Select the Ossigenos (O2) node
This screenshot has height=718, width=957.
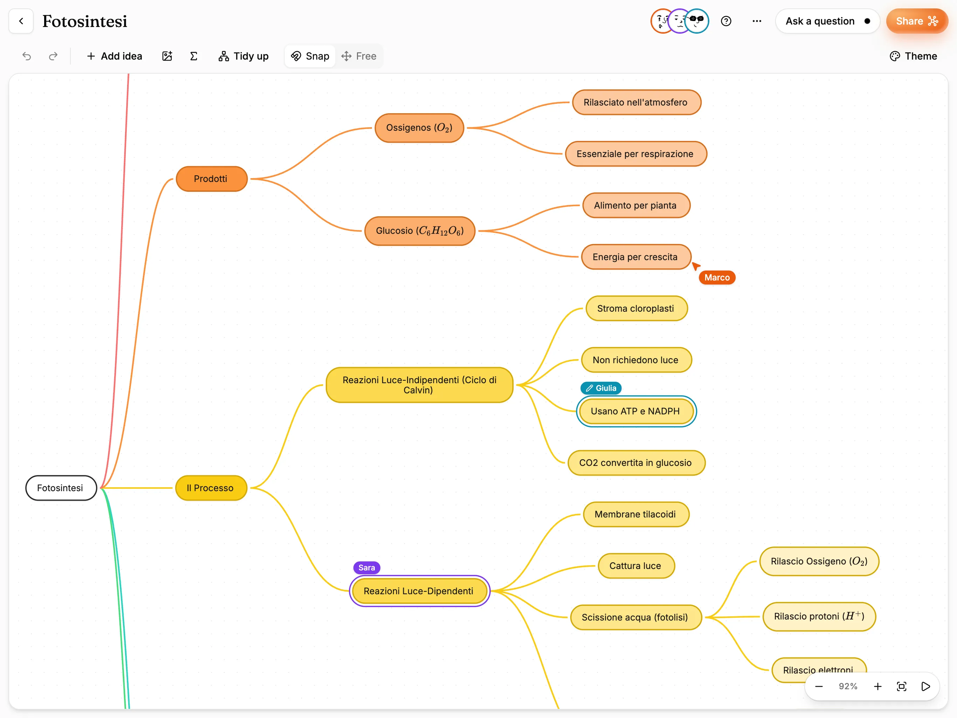419,128
